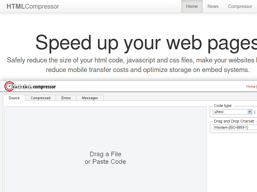The height and width of the screenshot is (192, 257).
Task: Click the 'Code type:' label
Action: click(223, 106)
